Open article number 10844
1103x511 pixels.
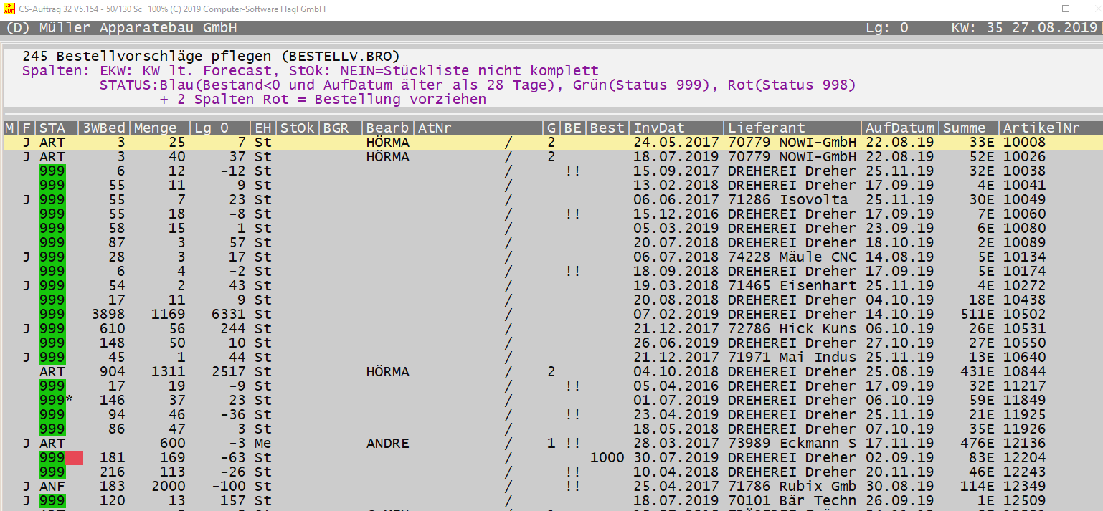click(x=1024, y=372)
